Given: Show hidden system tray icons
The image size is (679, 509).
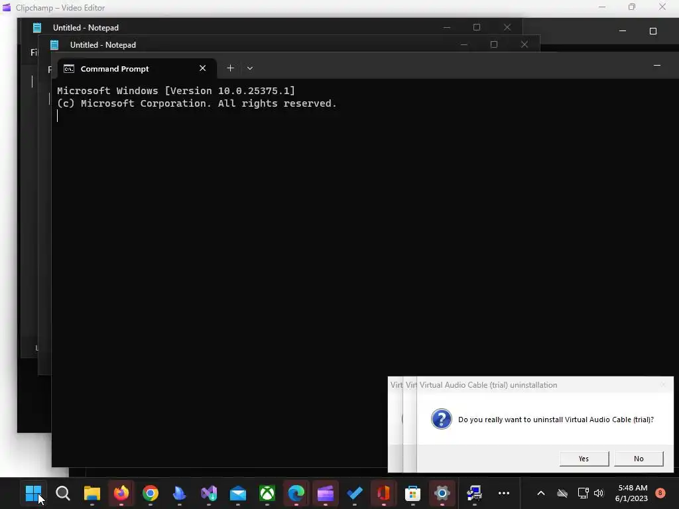Looking at the screenshot, I should 541,492.
